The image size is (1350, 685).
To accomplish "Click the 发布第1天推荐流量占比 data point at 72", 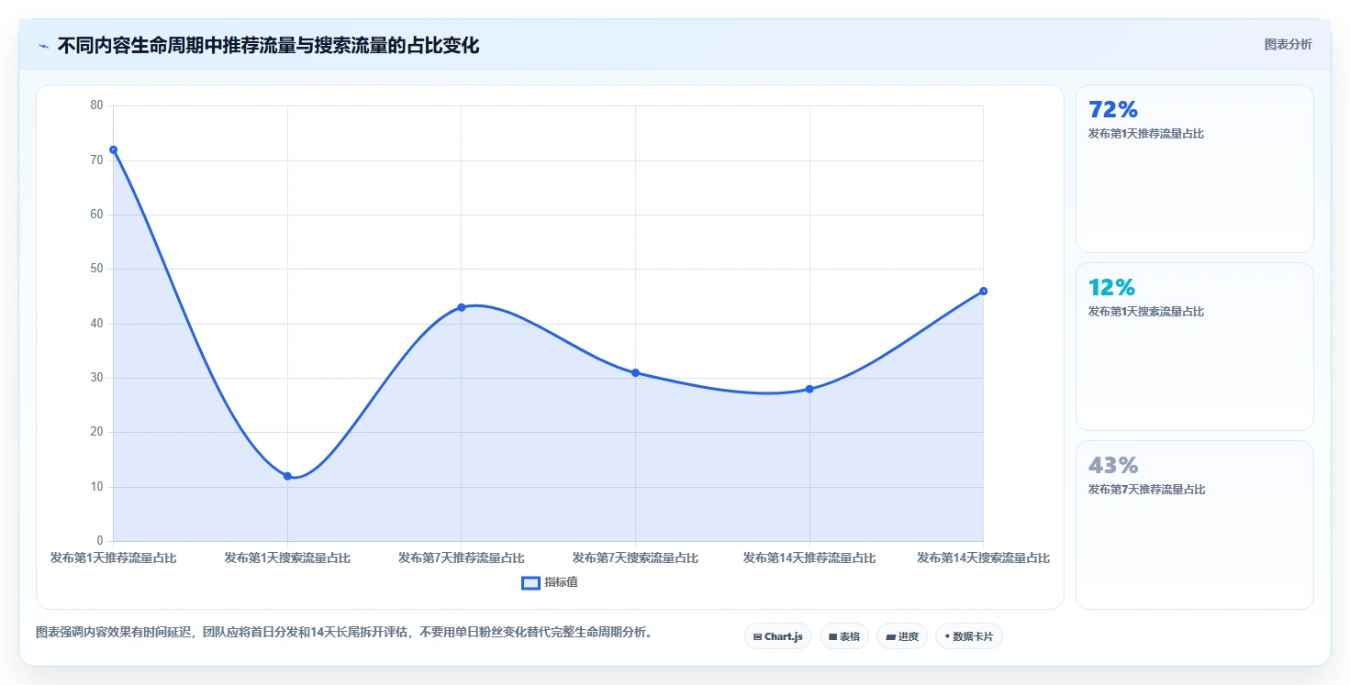I will tap(113, 149).
